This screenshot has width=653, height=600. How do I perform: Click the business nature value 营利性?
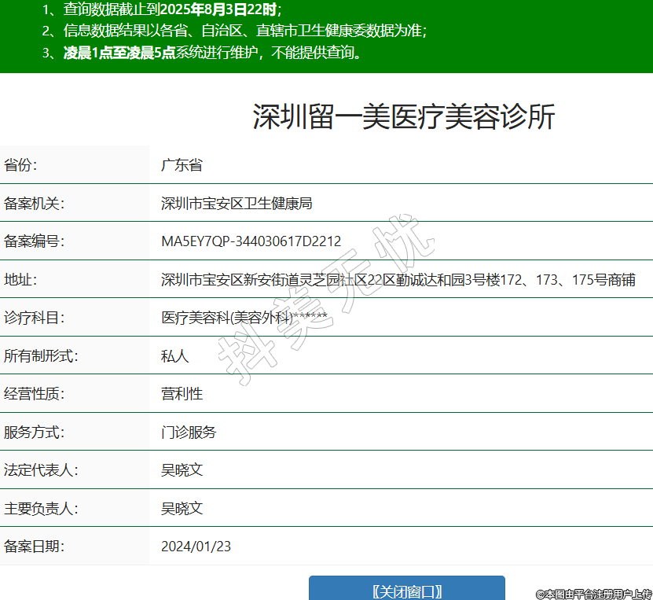(182, 394)
